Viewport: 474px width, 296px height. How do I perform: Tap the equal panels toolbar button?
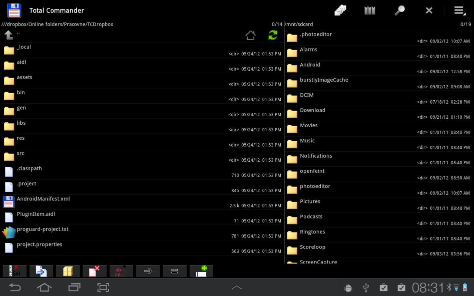(x=175, y=271)
